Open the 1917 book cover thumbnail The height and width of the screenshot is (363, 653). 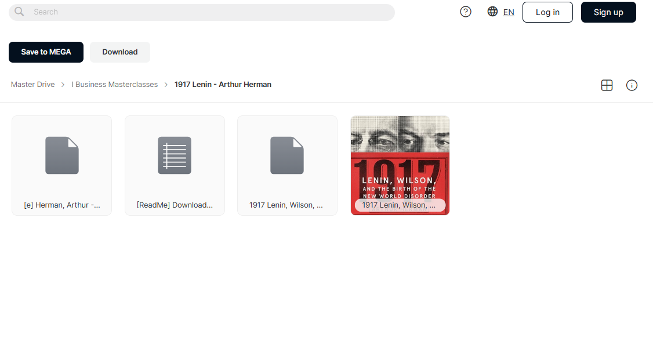400,165
